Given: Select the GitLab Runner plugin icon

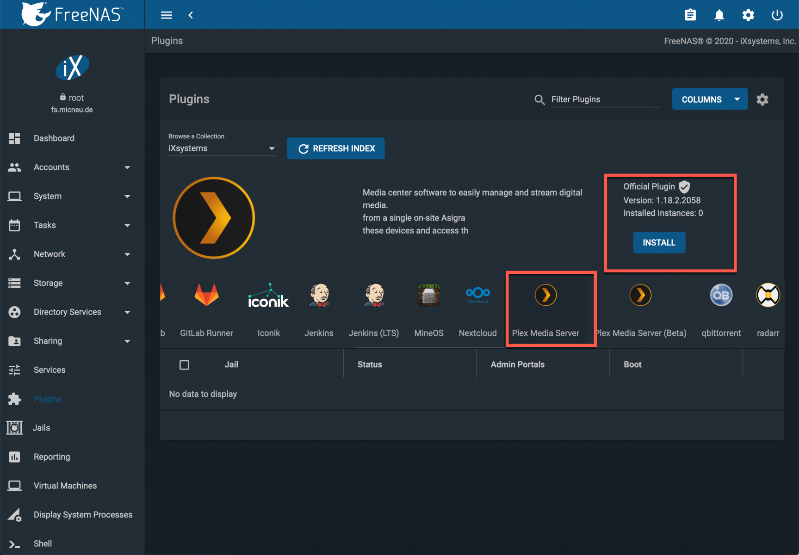Looking at the screenshot, I should click(206, 295).
